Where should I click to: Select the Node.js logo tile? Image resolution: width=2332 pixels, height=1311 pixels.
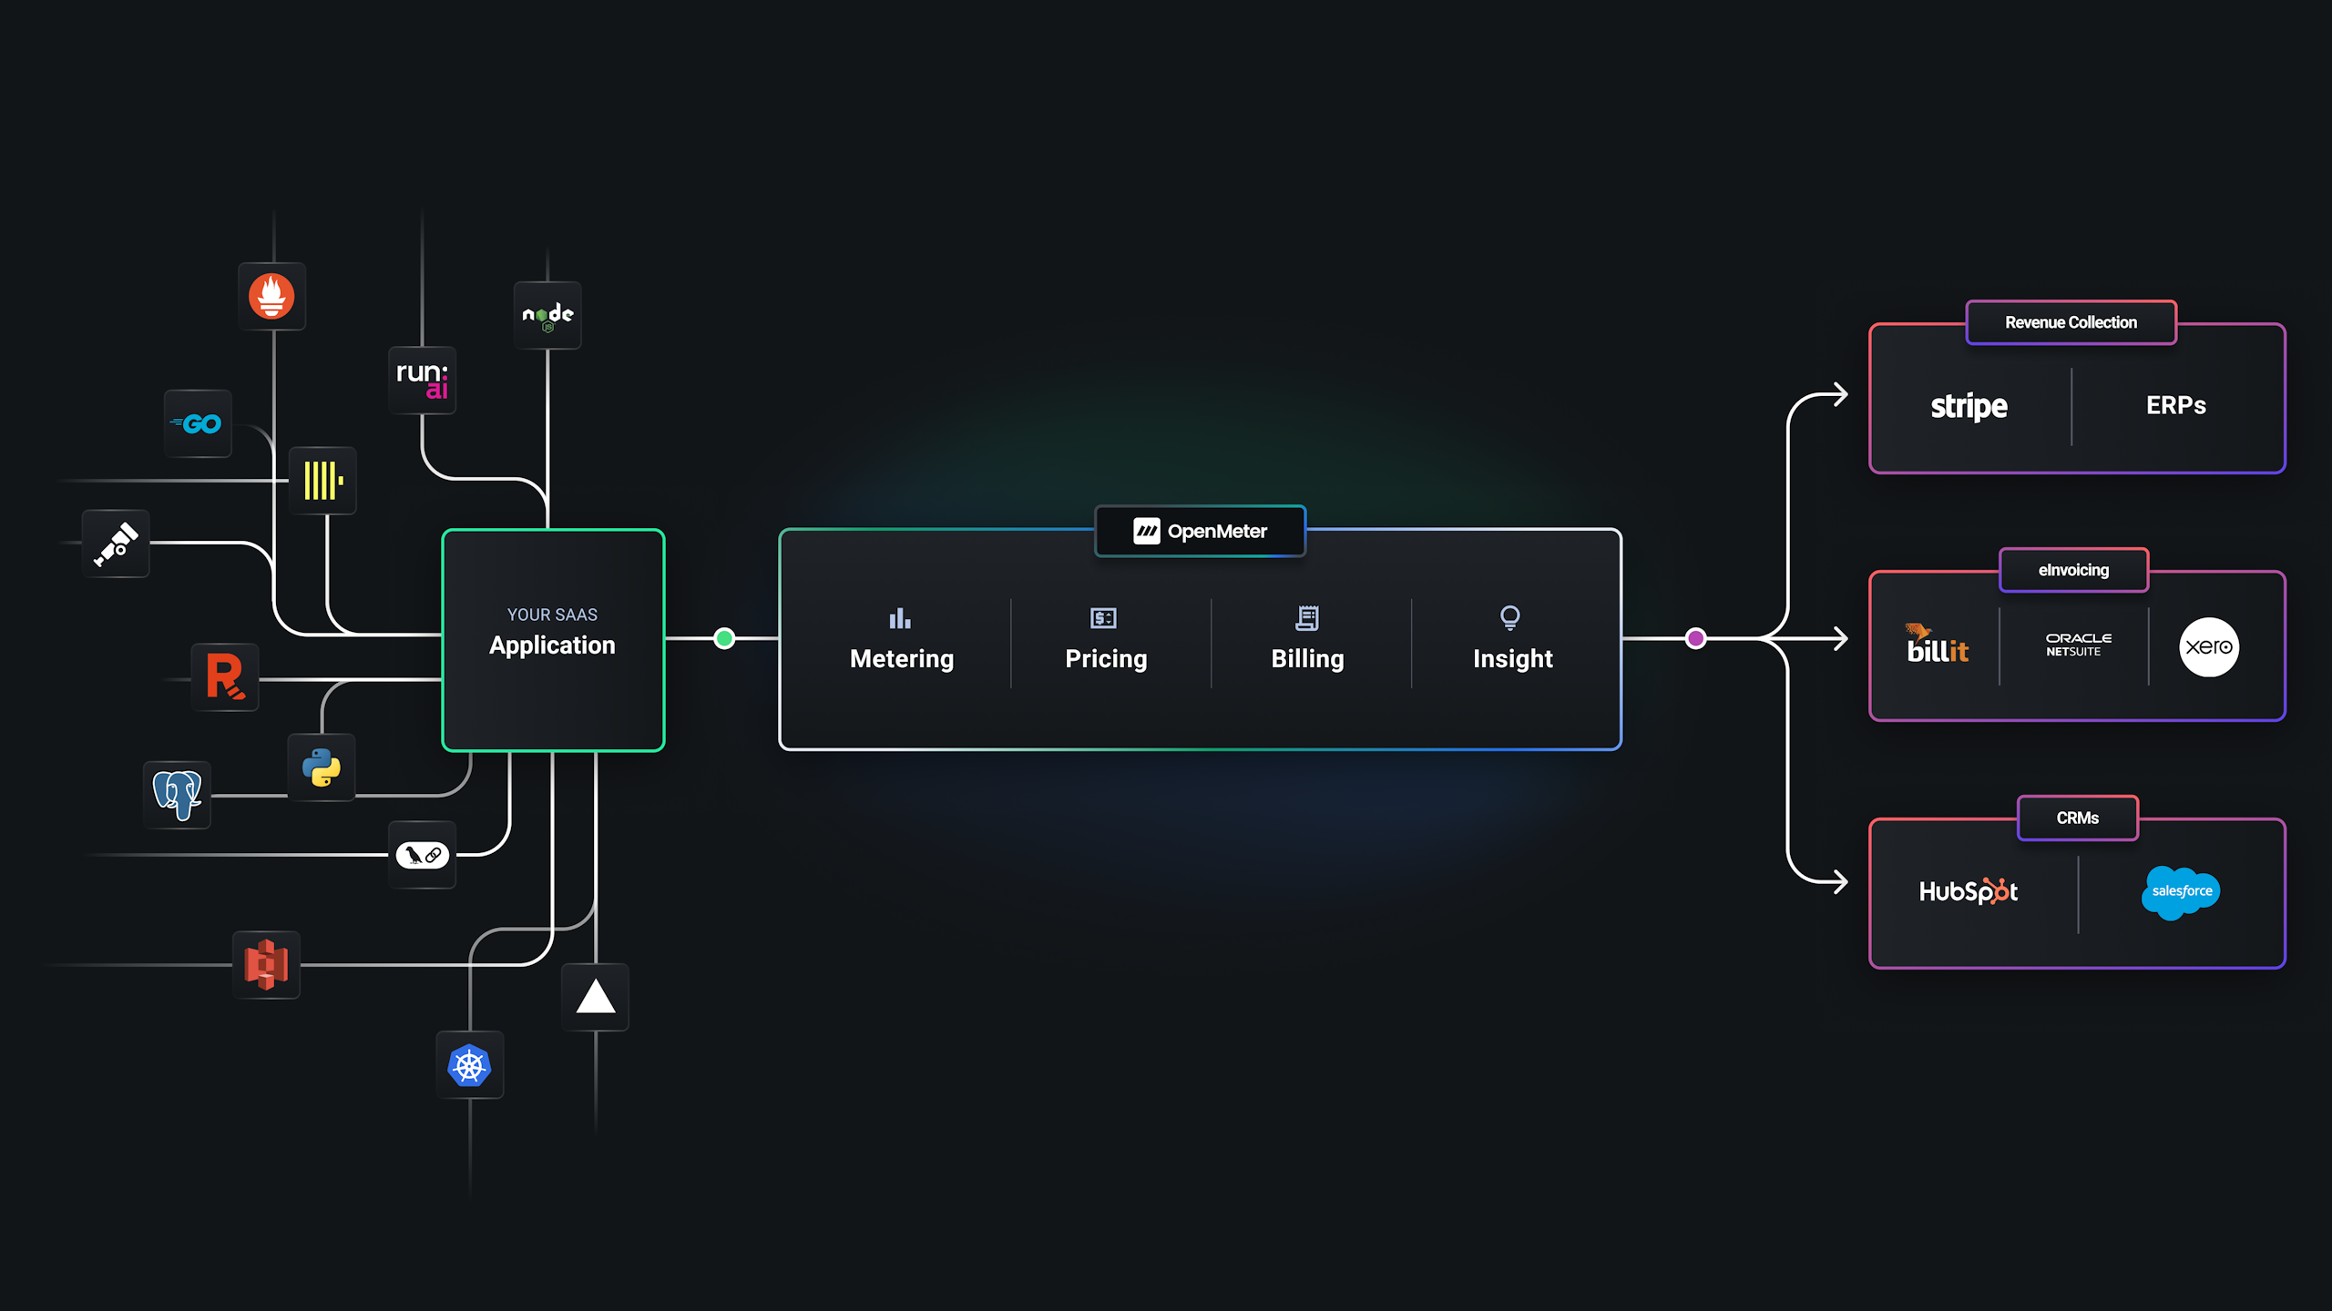[x=547, y=315]
